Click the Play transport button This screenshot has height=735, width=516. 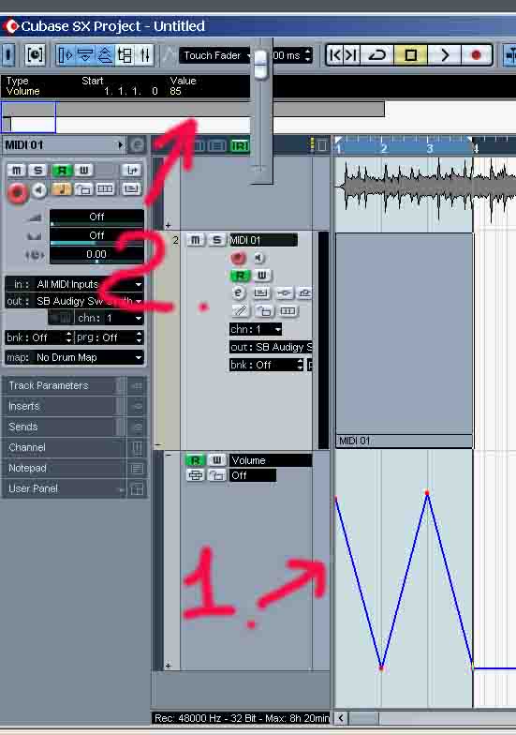tap(444, 55)
